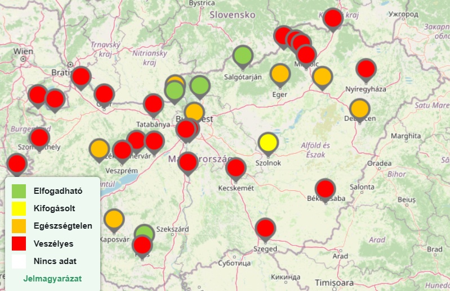Select the red marker near Košický kraj
The height and width of the screenshot is (291, 450).
point(333,19)
